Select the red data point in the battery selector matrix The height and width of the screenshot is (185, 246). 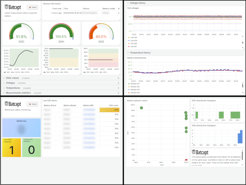click(186, 160)
